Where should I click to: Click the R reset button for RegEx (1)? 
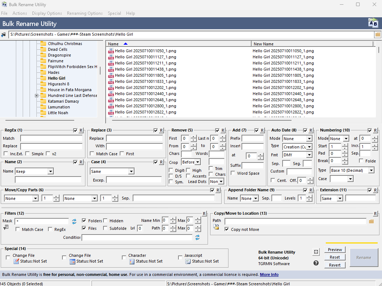[x=81, y=130]
